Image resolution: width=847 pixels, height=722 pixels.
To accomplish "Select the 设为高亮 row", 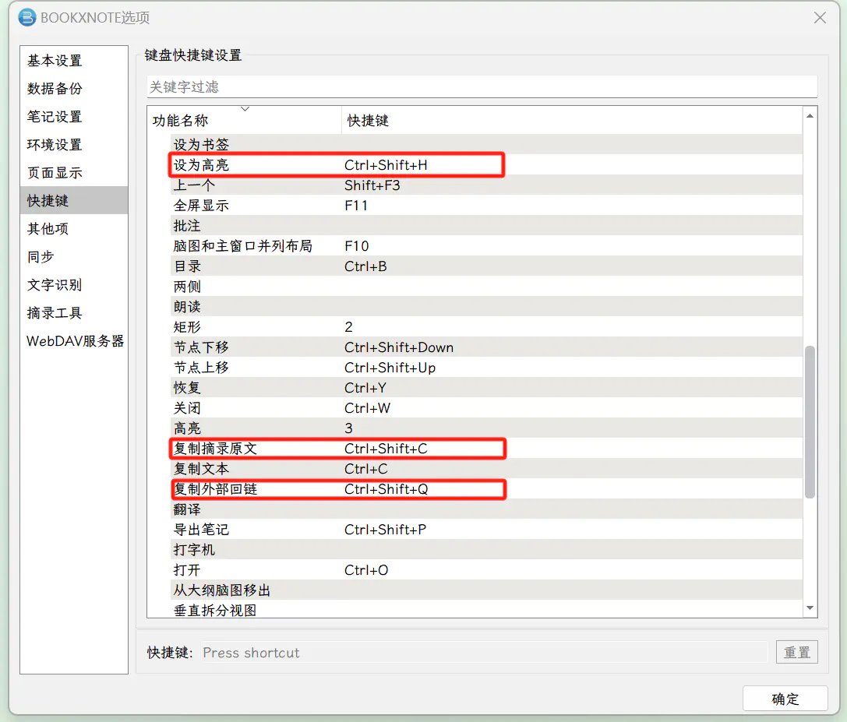I will coord(486,164).
